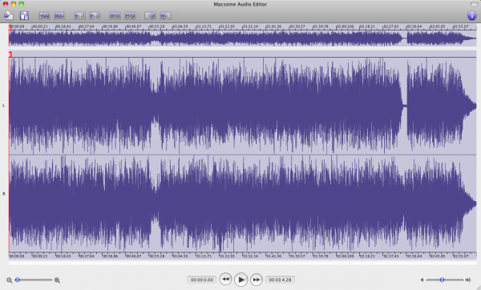Click waveform icon with red bar on right edge
This screenshot has width=481, height=290.
click(59, 16)
